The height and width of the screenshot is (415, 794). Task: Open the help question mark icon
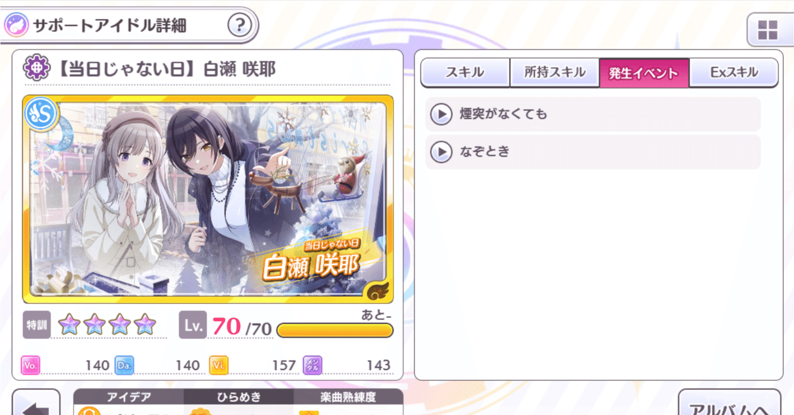[239, 25]
